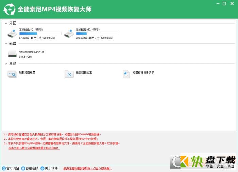Collapse the 分区 section

[x=6, y=23]
